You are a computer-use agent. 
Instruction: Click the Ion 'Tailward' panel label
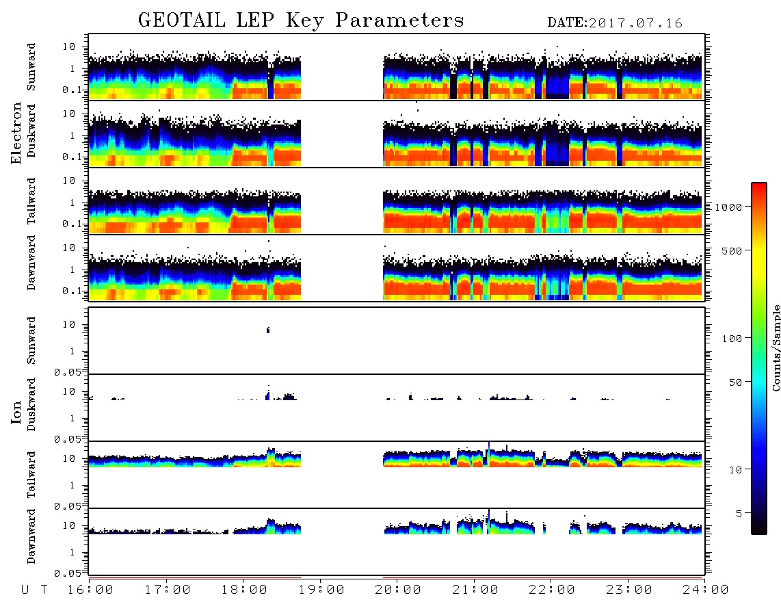[31, 475]
